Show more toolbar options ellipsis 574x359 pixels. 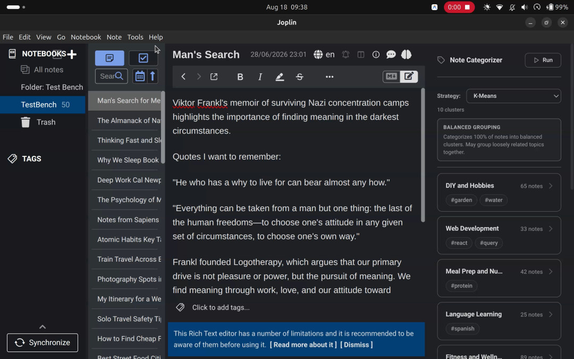[x=330, y=77]
